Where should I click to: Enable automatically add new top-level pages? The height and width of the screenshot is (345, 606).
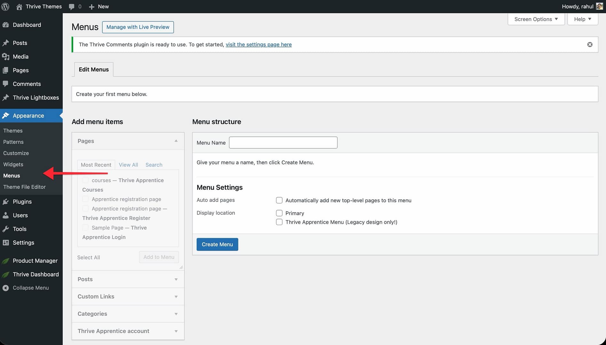pyautogui.click(x=279, y=200)
